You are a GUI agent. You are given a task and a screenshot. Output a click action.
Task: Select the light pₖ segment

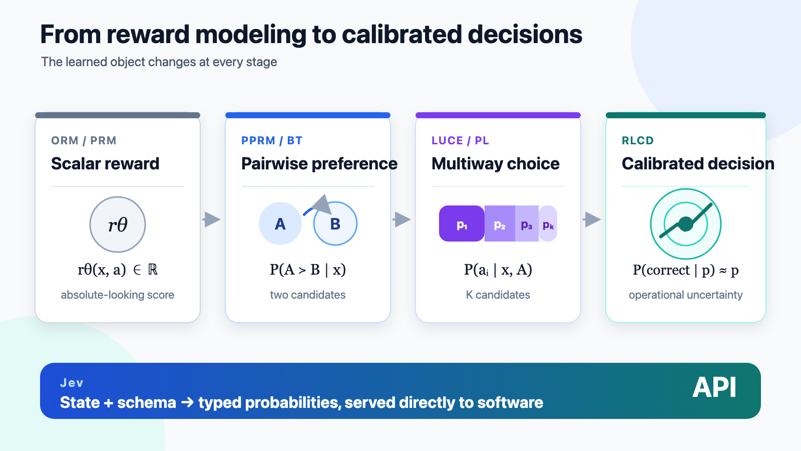[x=548, y=223]
